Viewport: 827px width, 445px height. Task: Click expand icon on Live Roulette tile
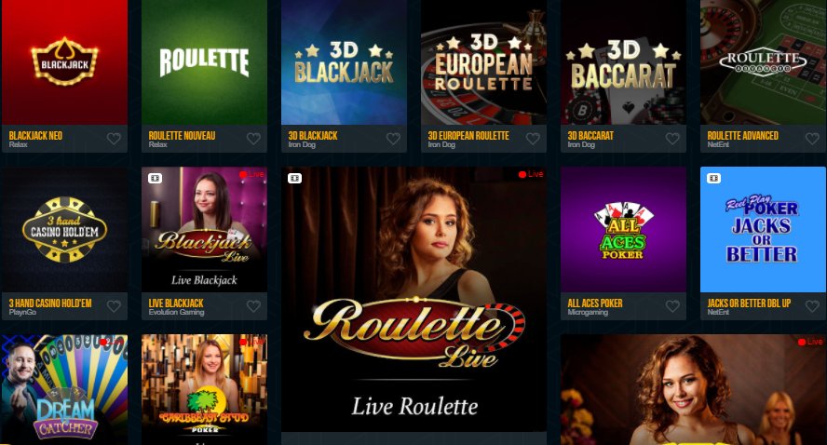[x=295, y=179]
